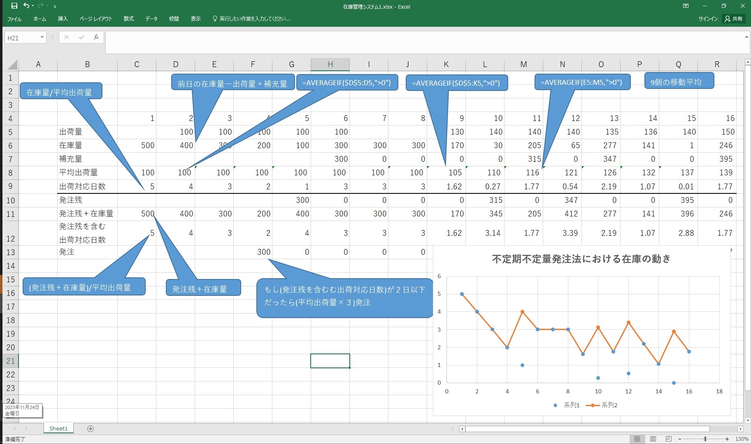Add a new sheet with the plus icon
751x444 pixels.
91,429
